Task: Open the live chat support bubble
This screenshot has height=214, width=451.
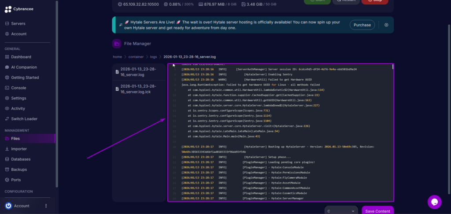Action: (434, 202)
